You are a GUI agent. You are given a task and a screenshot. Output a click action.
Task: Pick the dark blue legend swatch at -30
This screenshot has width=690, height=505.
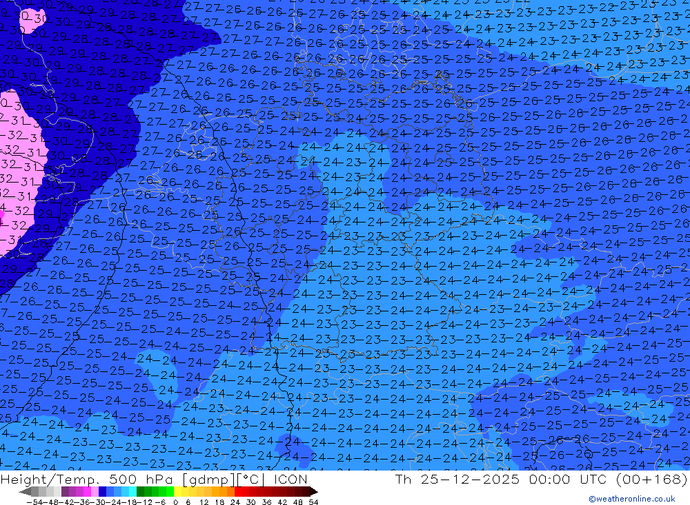tap(102, 492)
